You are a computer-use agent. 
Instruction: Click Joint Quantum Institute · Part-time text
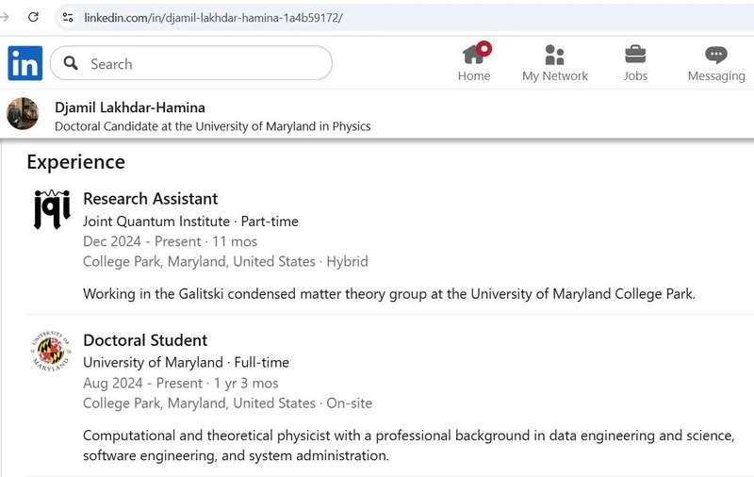tap(190, 222)
